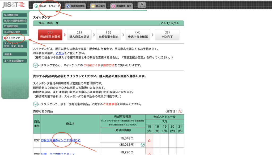Click the 個人属性 person icon
This screenshot has height=155, width=272.
point(93,6)
